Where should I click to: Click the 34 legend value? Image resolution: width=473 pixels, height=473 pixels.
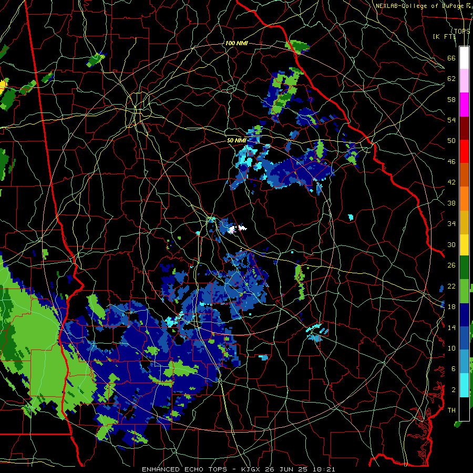[451, 224]
